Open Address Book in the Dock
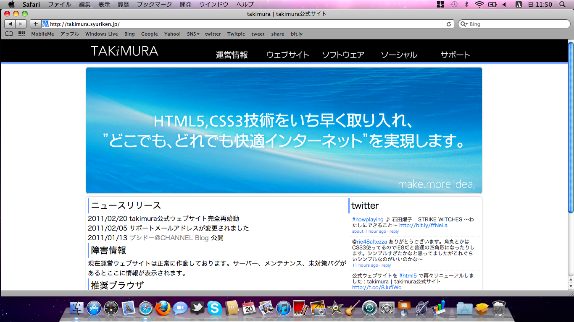 [x=232, y=309]
